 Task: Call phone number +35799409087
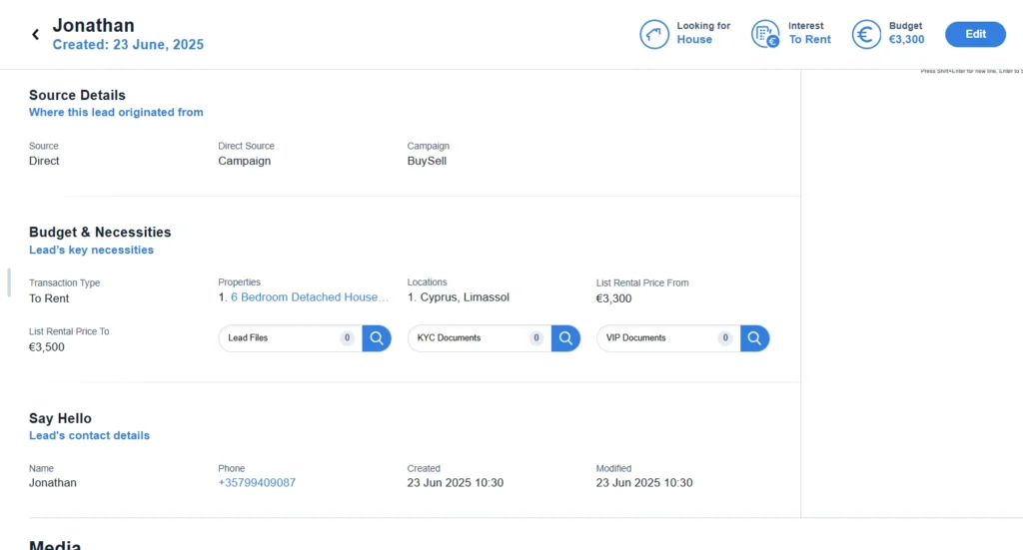257,483
